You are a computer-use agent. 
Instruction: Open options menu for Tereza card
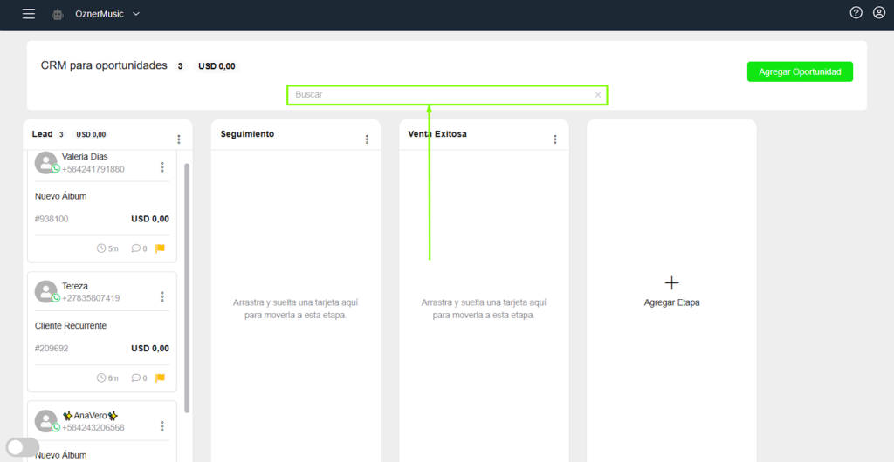162,296
